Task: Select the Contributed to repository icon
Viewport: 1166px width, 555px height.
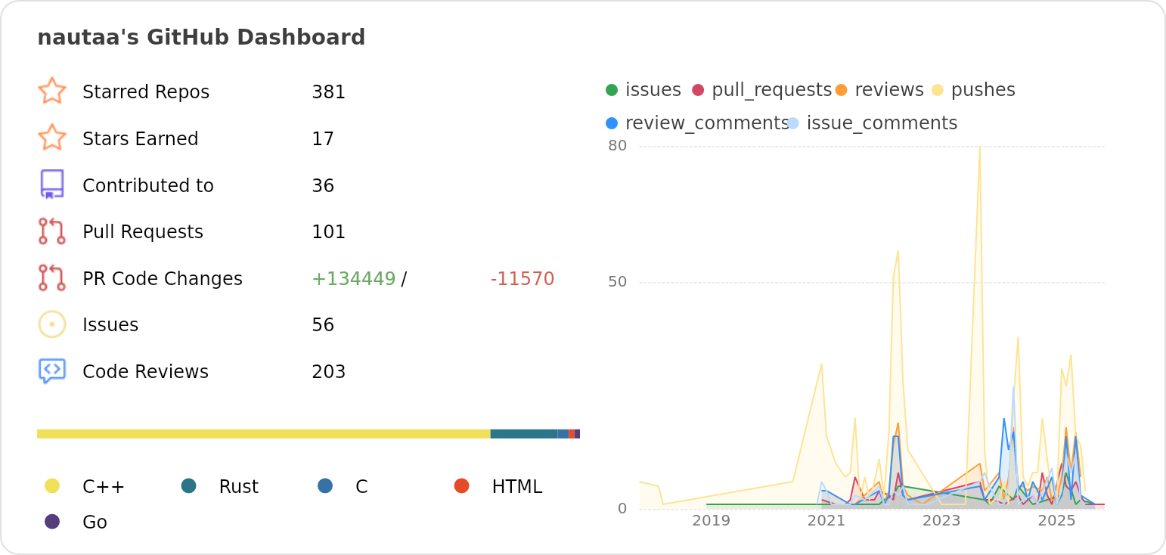Action: [51, 184]
